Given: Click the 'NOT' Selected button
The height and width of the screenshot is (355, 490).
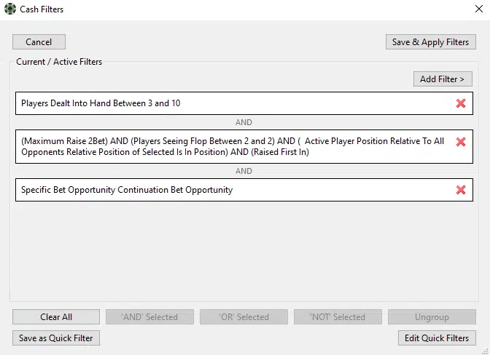Looking at the screenshot, I should click(338, 316).
